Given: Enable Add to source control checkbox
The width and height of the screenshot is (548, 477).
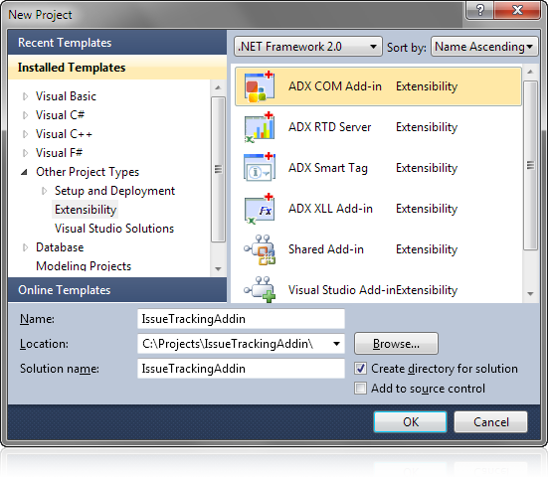Looking at the screenshot, I should [x=360, y=389].
